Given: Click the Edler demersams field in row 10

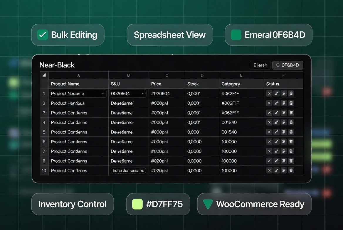Looking at the screenshot, I should point(128,170).
